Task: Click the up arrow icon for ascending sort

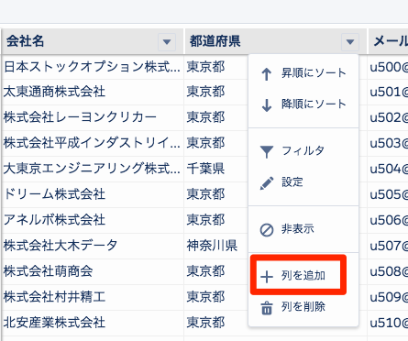Action: pyautogui.click(x=267, y=74)
